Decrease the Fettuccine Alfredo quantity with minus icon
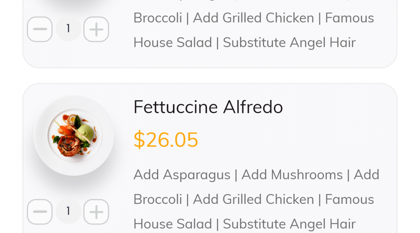 click(40, 212)
